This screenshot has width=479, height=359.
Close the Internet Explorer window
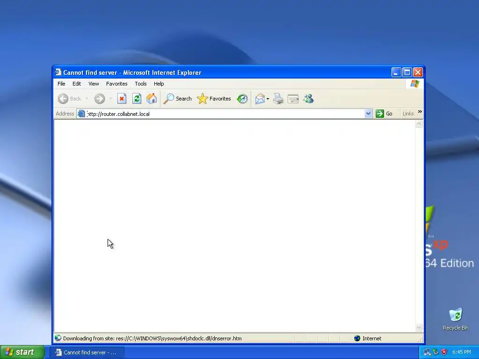point(418,72)
